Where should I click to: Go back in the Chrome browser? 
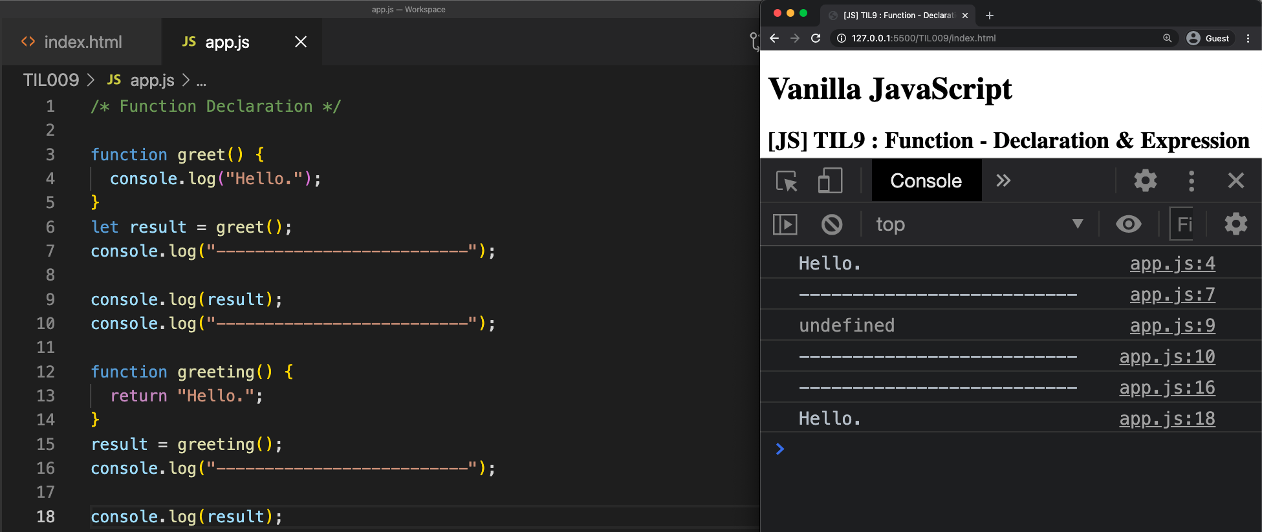[x=774, y=38]
